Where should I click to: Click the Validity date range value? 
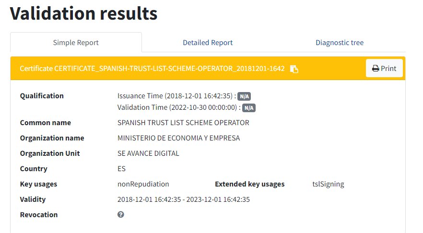click(x=183, y=199)
